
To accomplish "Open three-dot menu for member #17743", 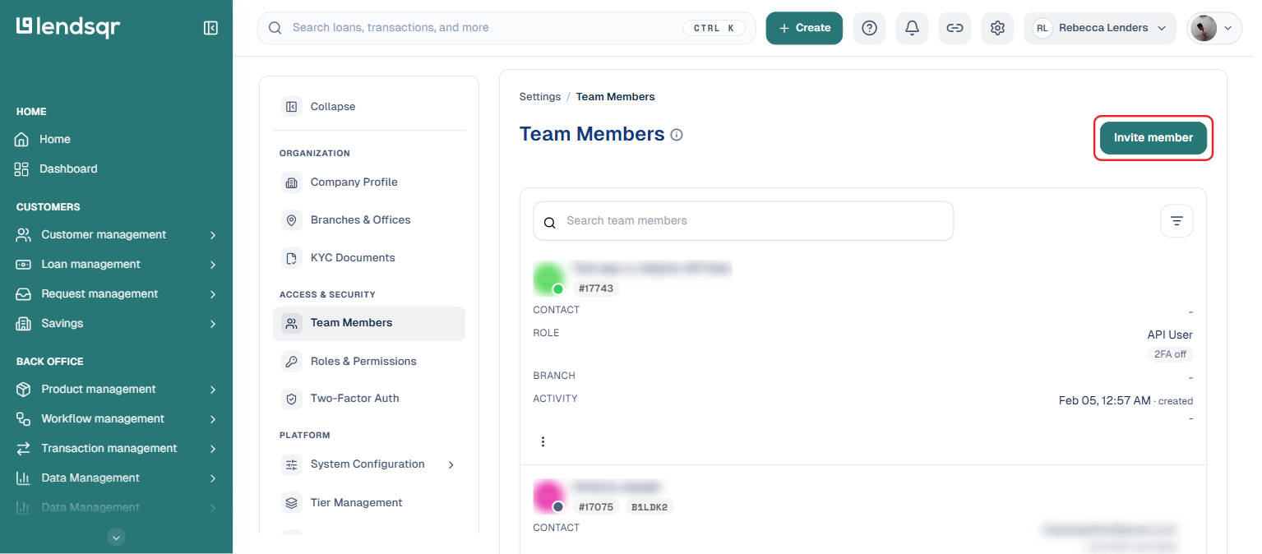I will pos(543,441).
